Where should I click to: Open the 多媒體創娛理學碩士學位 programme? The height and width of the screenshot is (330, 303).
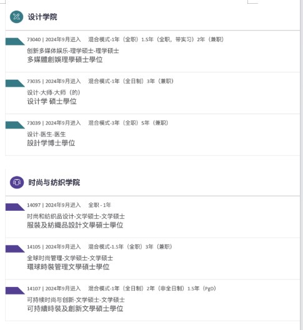tap(65, 59)
